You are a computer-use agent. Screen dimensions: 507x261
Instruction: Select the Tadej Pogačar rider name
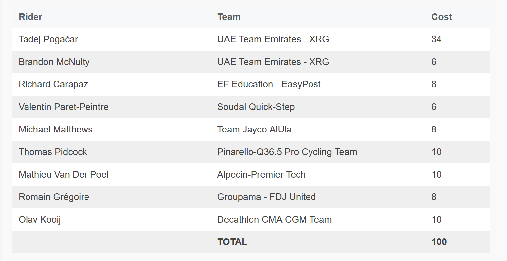(48, 39)
